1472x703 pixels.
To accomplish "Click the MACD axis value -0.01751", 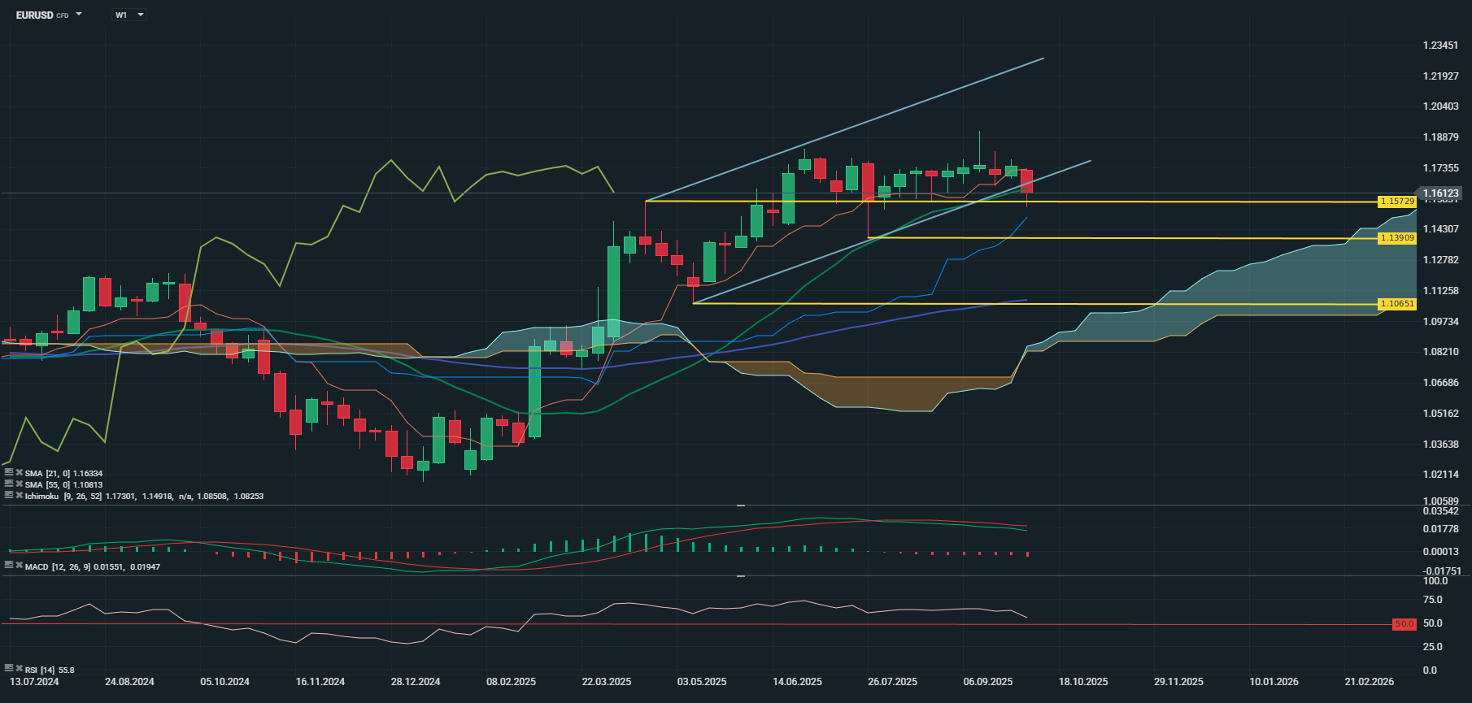I will click(x=1442, y=571).
